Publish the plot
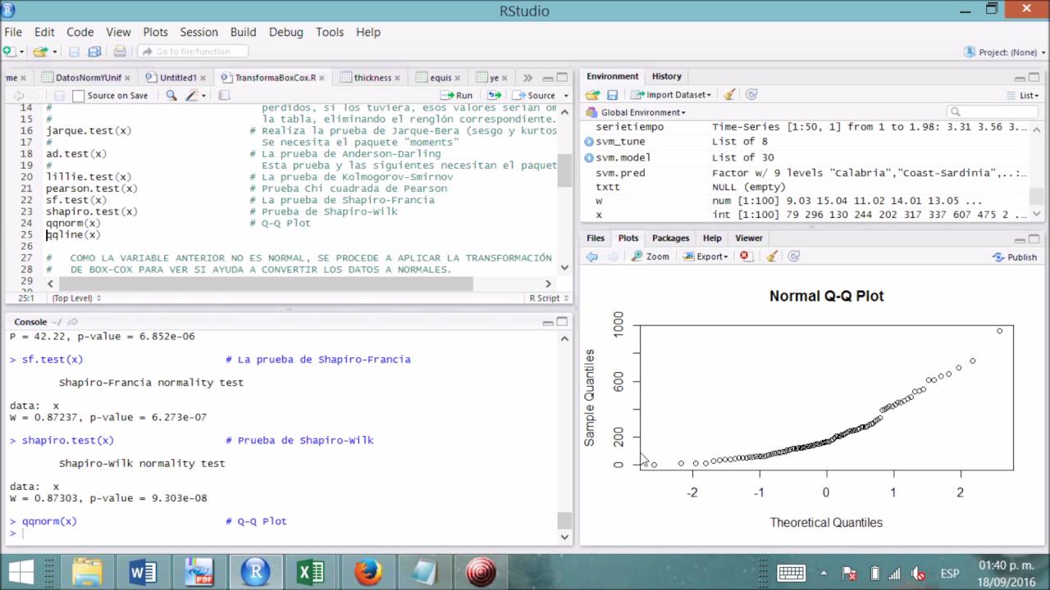Image resolution: width=1050 pixels, height=590 pixels. tap(1015, 256)
